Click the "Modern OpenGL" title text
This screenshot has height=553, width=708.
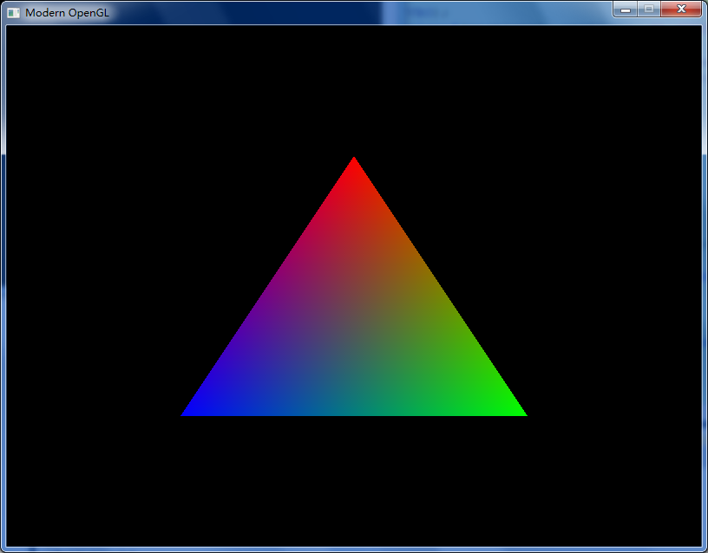pos(67,13)
